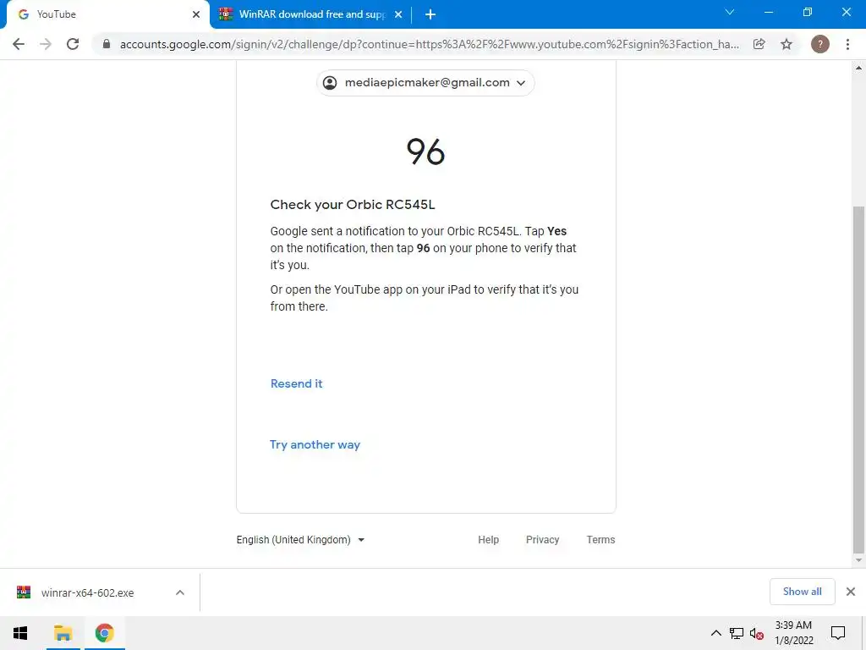Screen dimensions: 866x650
Task: Close the WinRAR download tab
Action: (x=398, y=14)
